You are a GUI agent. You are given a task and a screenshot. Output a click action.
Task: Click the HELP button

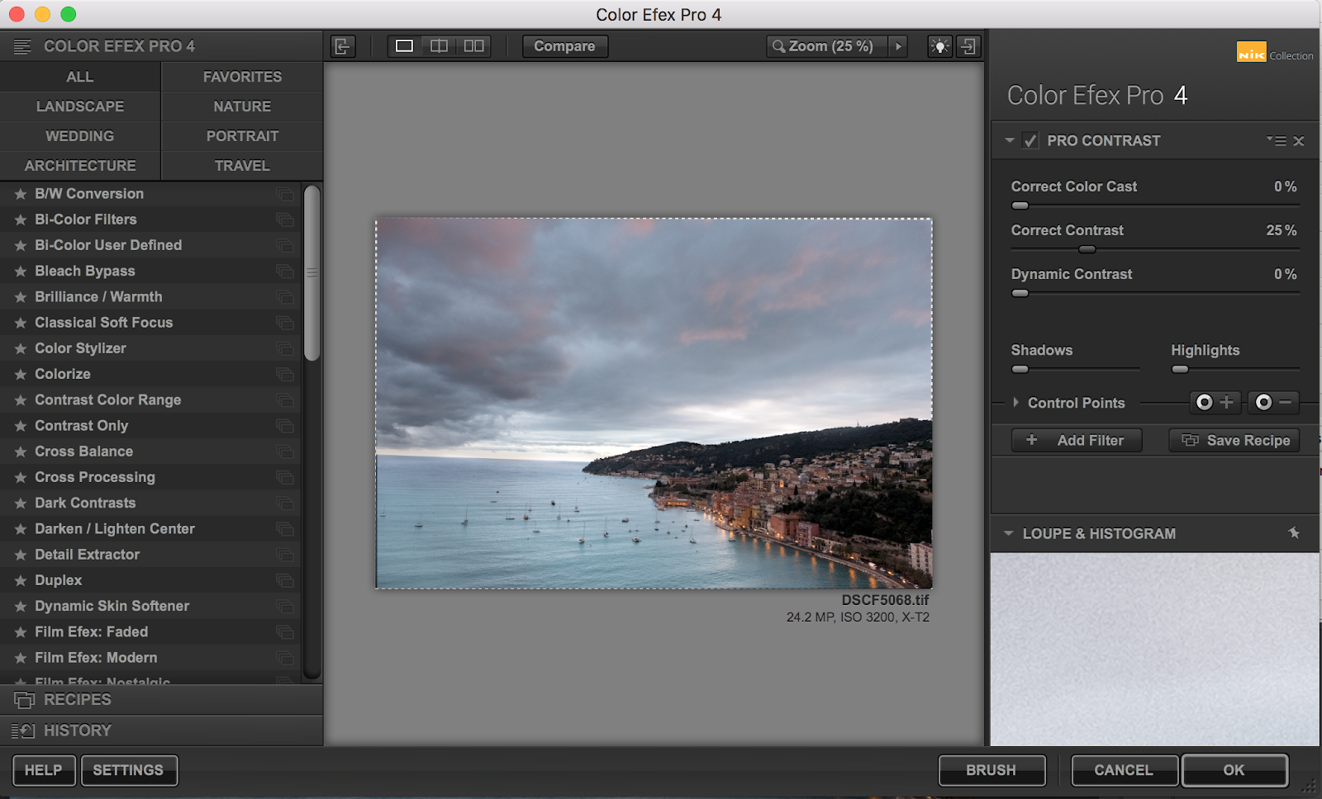pos(43,770)
